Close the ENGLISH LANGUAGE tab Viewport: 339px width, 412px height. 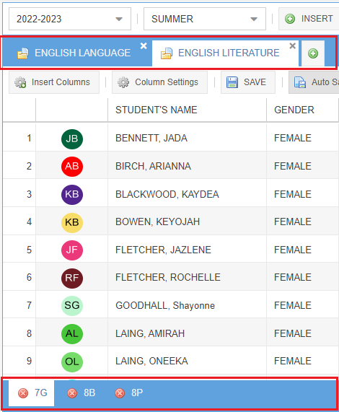pyautogui.click(x=144, y=46)
